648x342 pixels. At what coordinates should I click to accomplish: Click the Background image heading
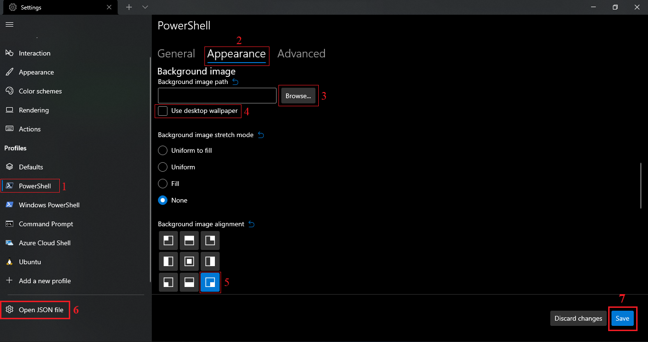196,72
